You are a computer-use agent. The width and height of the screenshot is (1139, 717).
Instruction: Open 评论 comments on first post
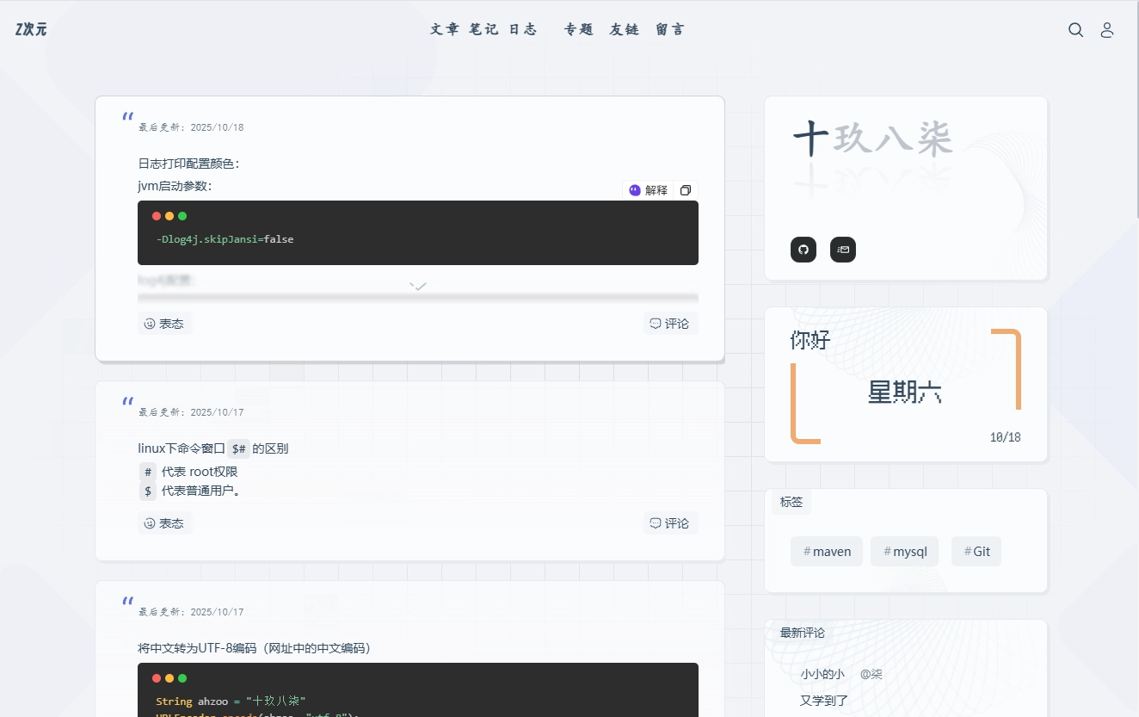click(x=670, y=324)
